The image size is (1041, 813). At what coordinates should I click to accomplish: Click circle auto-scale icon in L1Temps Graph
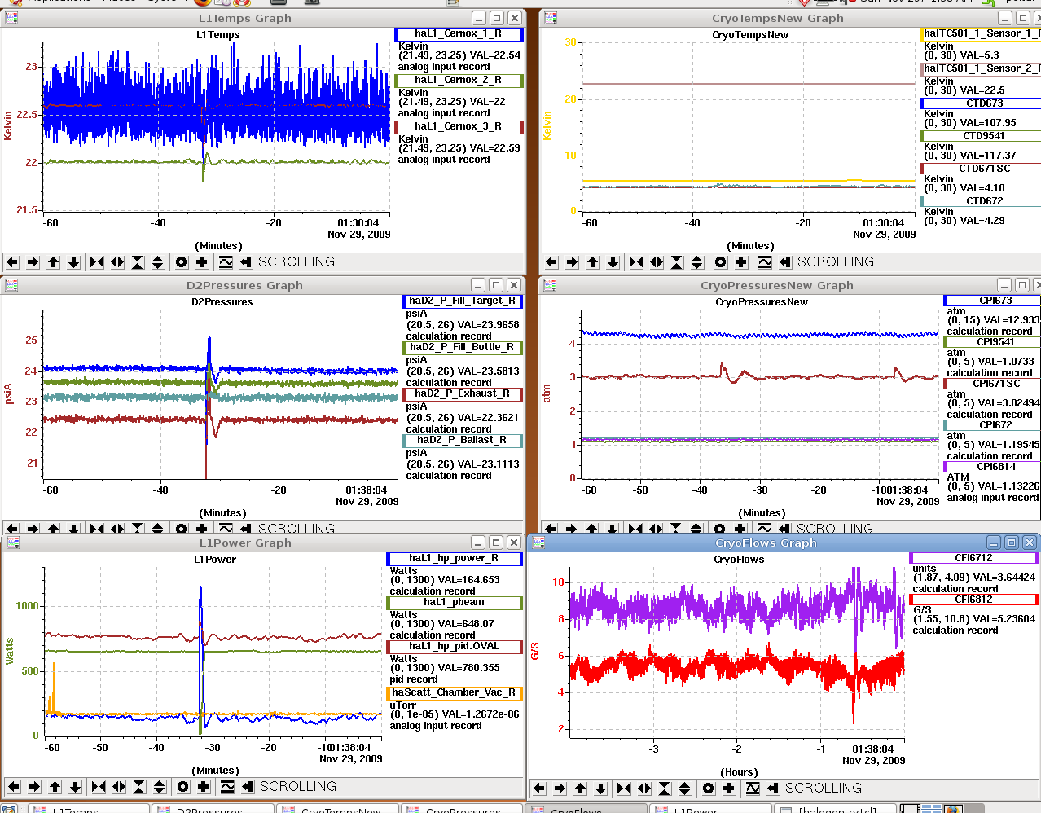(x=181, y=262)
